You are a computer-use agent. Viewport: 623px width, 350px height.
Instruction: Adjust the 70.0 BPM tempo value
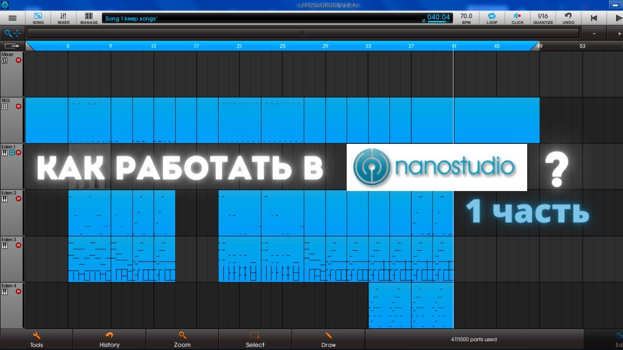coord(466,18)
